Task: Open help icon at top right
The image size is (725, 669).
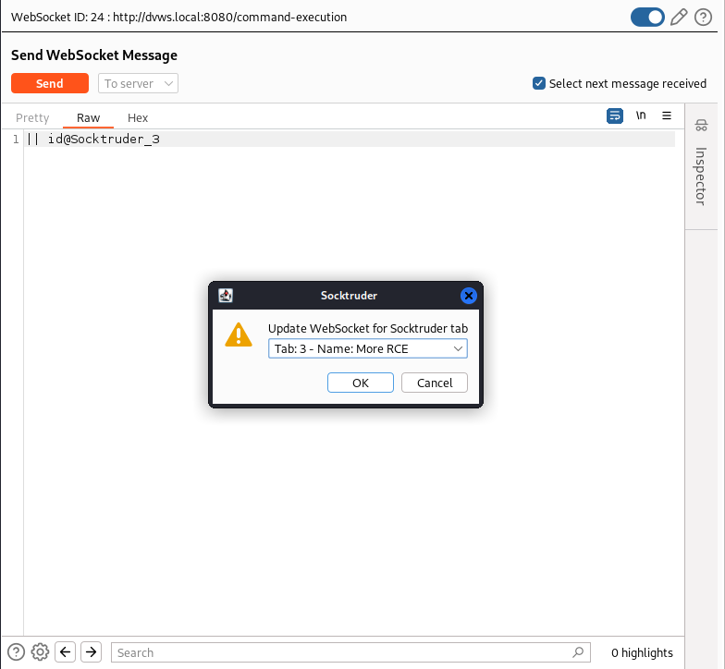Action: pos(703,17)
